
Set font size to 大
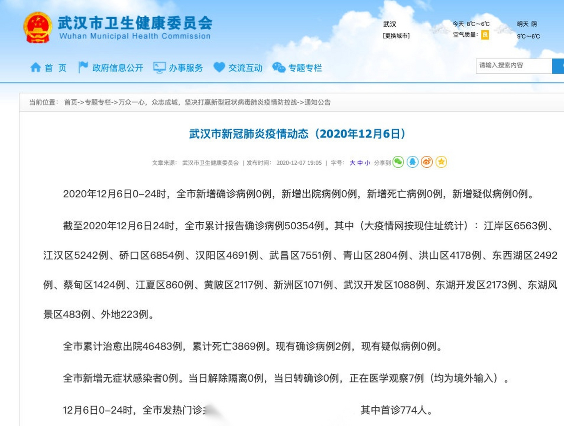click(x=352, y=163)
